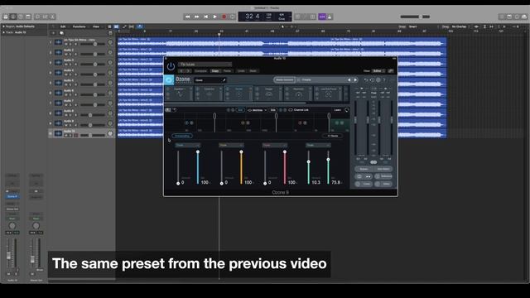The height and width of the screenshot is (298, 530).
Task: Click the red Record button
Action: pyautogui.click(x=224, y=17)
